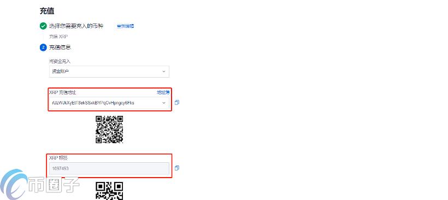
Task: Click the 充值 page title
Action: point(47,11)
